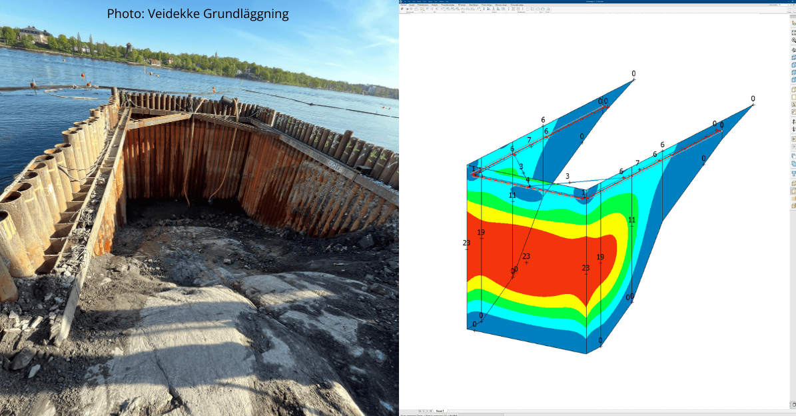Click the downward arrow icon in right toolbar
The image size is (796, 416).
[x=793, y=129]
